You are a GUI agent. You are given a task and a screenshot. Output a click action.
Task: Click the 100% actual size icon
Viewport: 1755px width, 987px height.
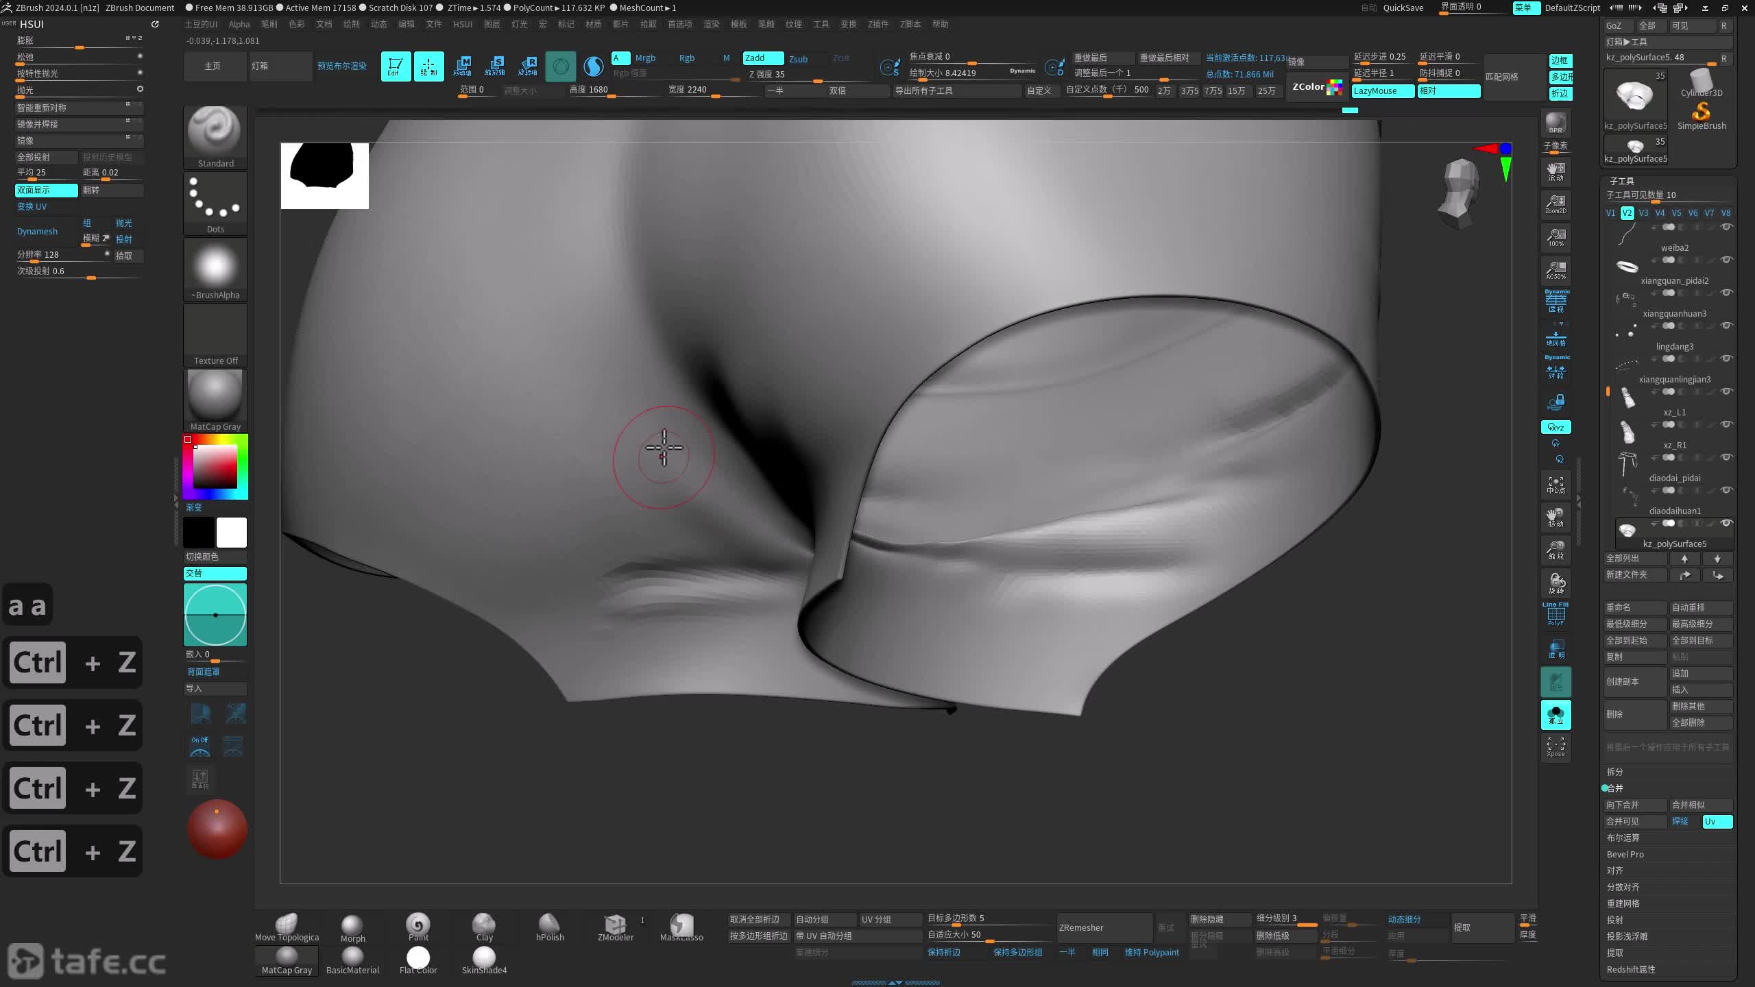pos(1556,237)
